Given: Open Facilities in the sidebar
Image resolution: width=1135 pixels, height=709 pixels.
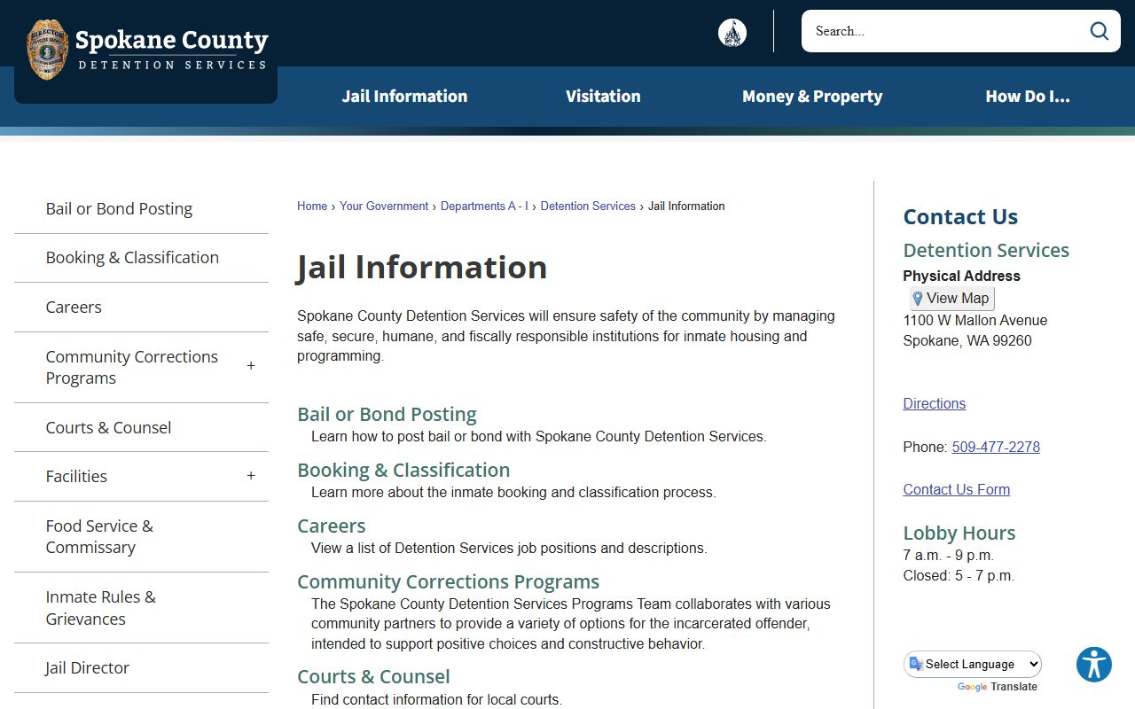Looking at the screenshot, I should coord(76,477).
